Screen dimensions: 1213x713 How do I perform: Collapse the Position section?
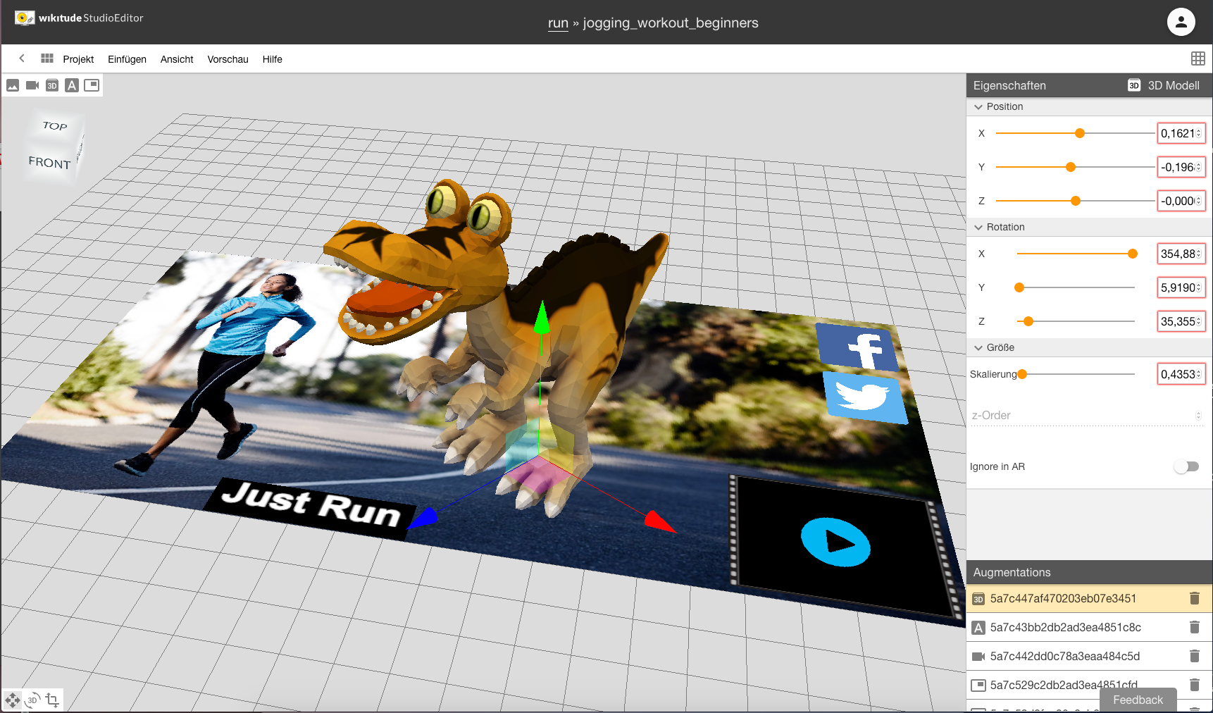tap(978, 106)
